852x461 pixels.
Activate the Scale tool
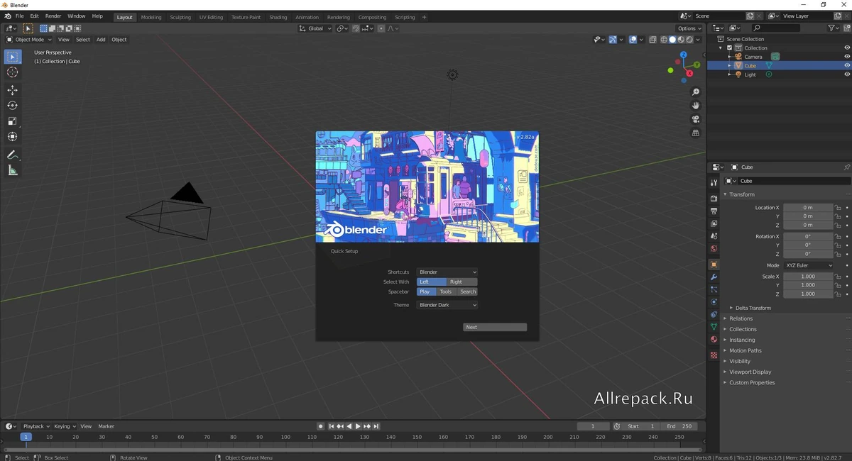click(x=12, y=121)
